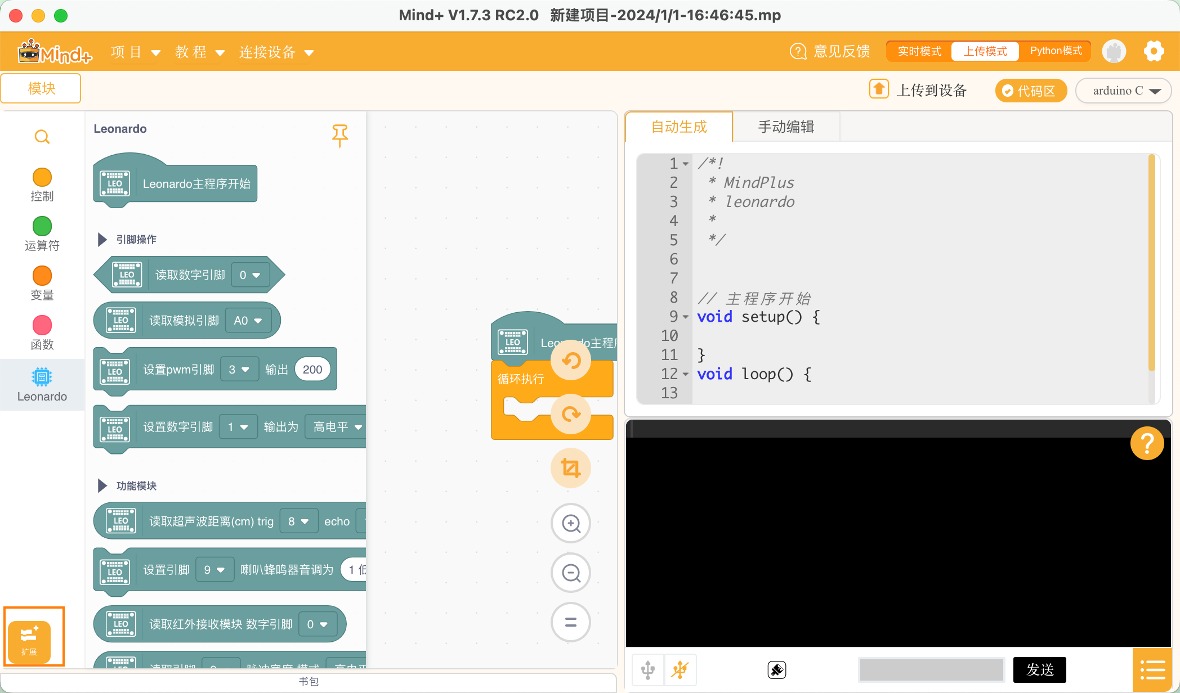Click the redo arrow on canvas
This screenshot has width=1180, height=693.
571,414
